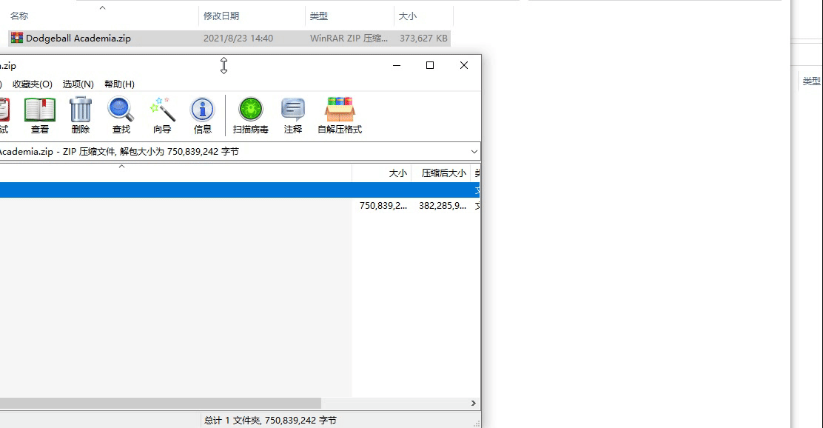Viewport: 823px width, 428px height.
Task: Click the horizontal scrollbar right arrow
Action: coord(474,404)
